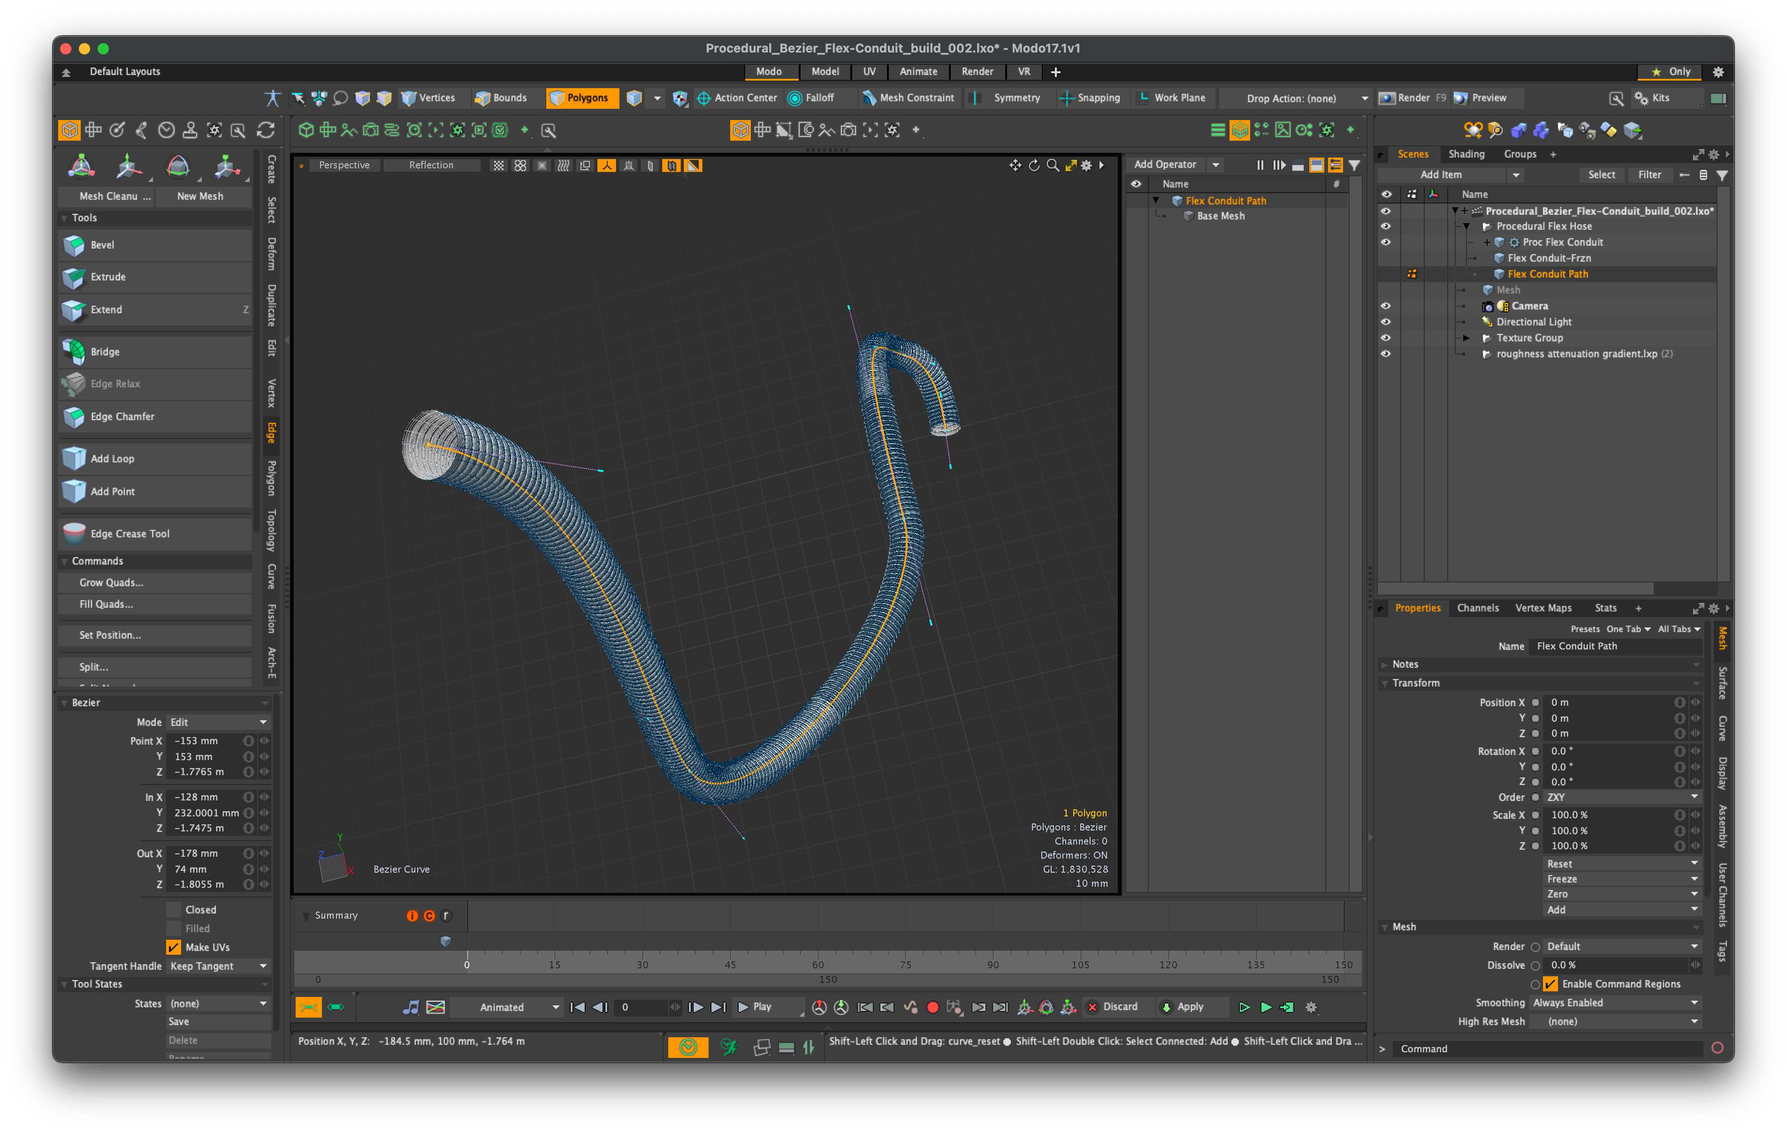Hide the Directional Light item
The width and height of the screenshot is (1787, 1132).
tap(1385, 322)
